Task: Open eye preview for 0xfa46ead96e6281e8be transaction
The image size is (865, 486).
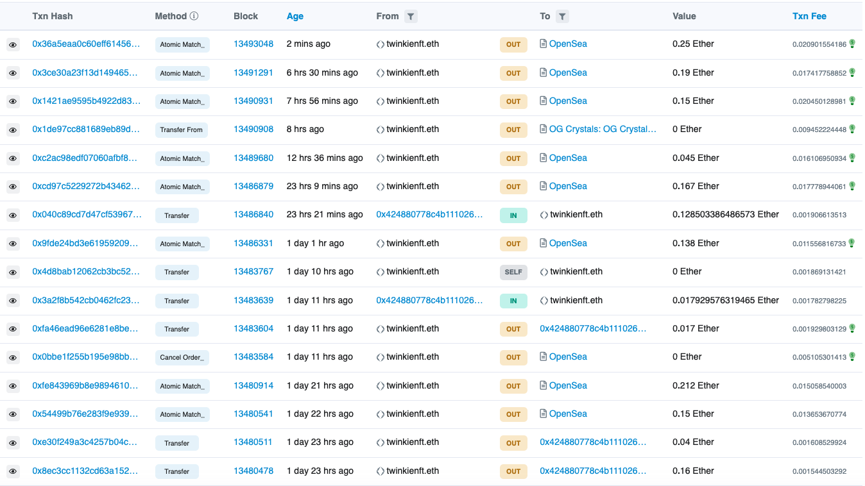Action: (x=13, y=329)
